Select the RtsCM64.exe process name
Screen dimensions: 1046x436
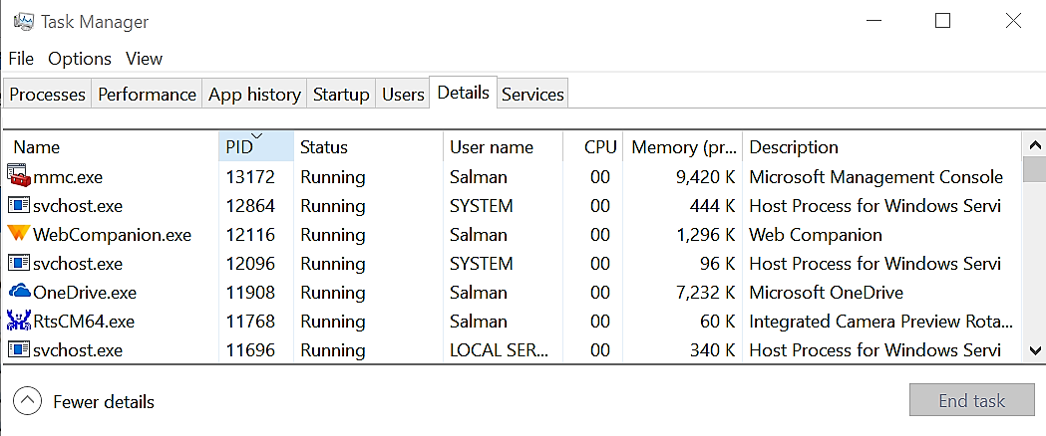[84, 321]
